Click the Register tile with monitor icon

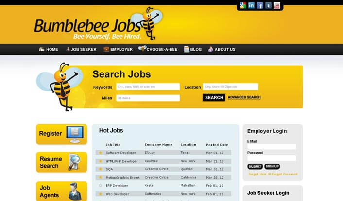pos(62,134)
